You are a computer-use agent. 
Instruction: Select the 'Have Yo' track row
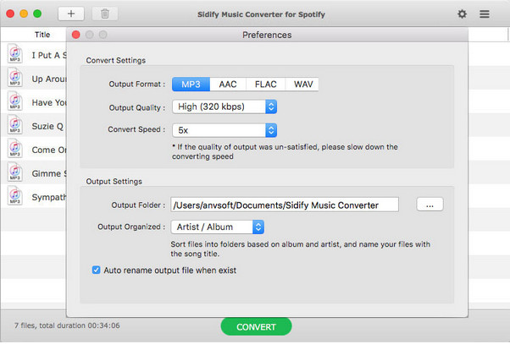pyautogui.click(x=33, y=101)
